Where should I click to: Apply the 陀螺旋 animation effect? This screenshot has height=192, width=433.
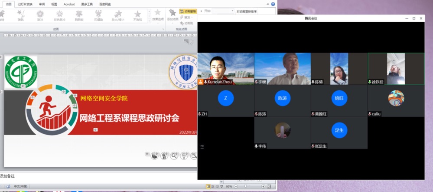tap(98, 16)
